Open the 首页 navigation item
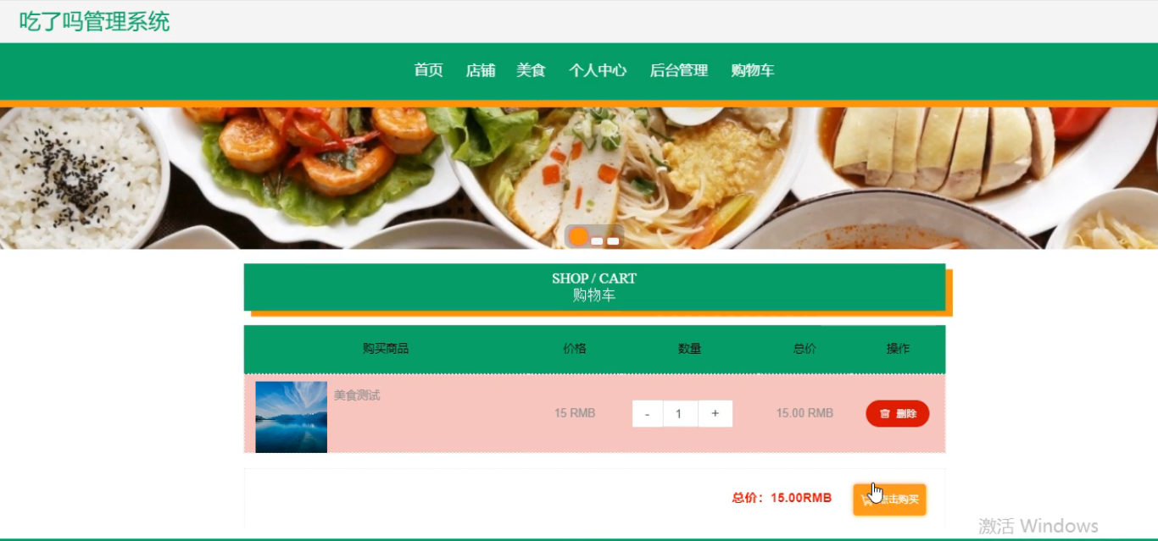The image size is (1158, 541). (428, 70)
